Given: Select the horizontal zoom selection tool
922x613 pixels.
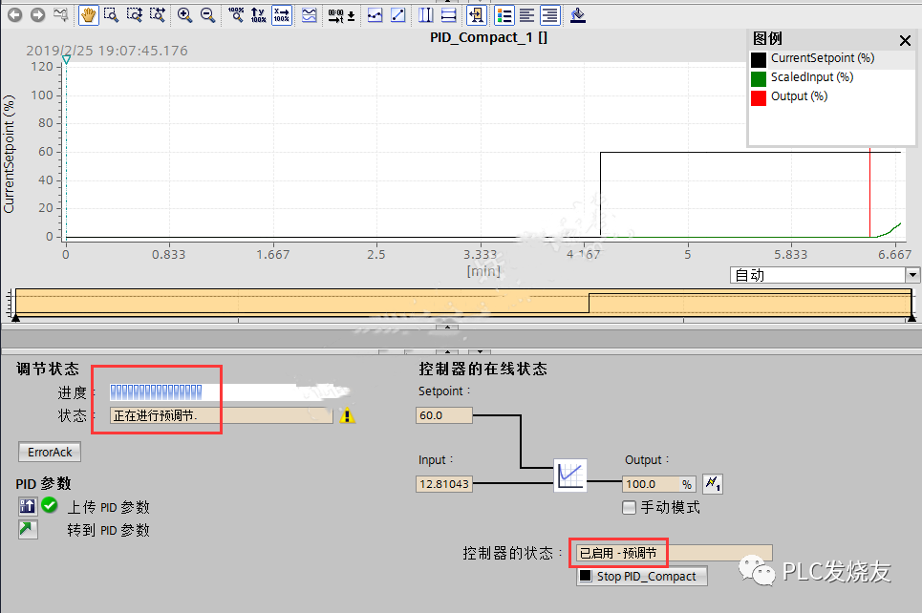Looking at the screenshot, I should 158,14.
